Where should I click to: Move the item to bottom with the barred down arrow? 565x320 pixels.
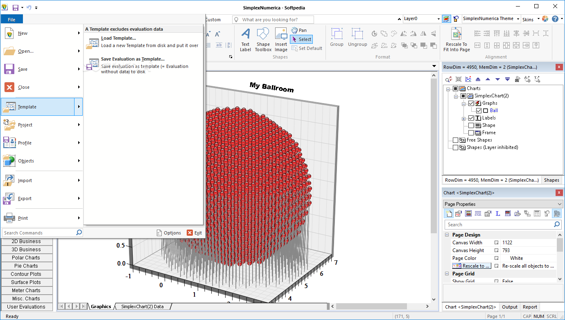(x=507, y=79)
